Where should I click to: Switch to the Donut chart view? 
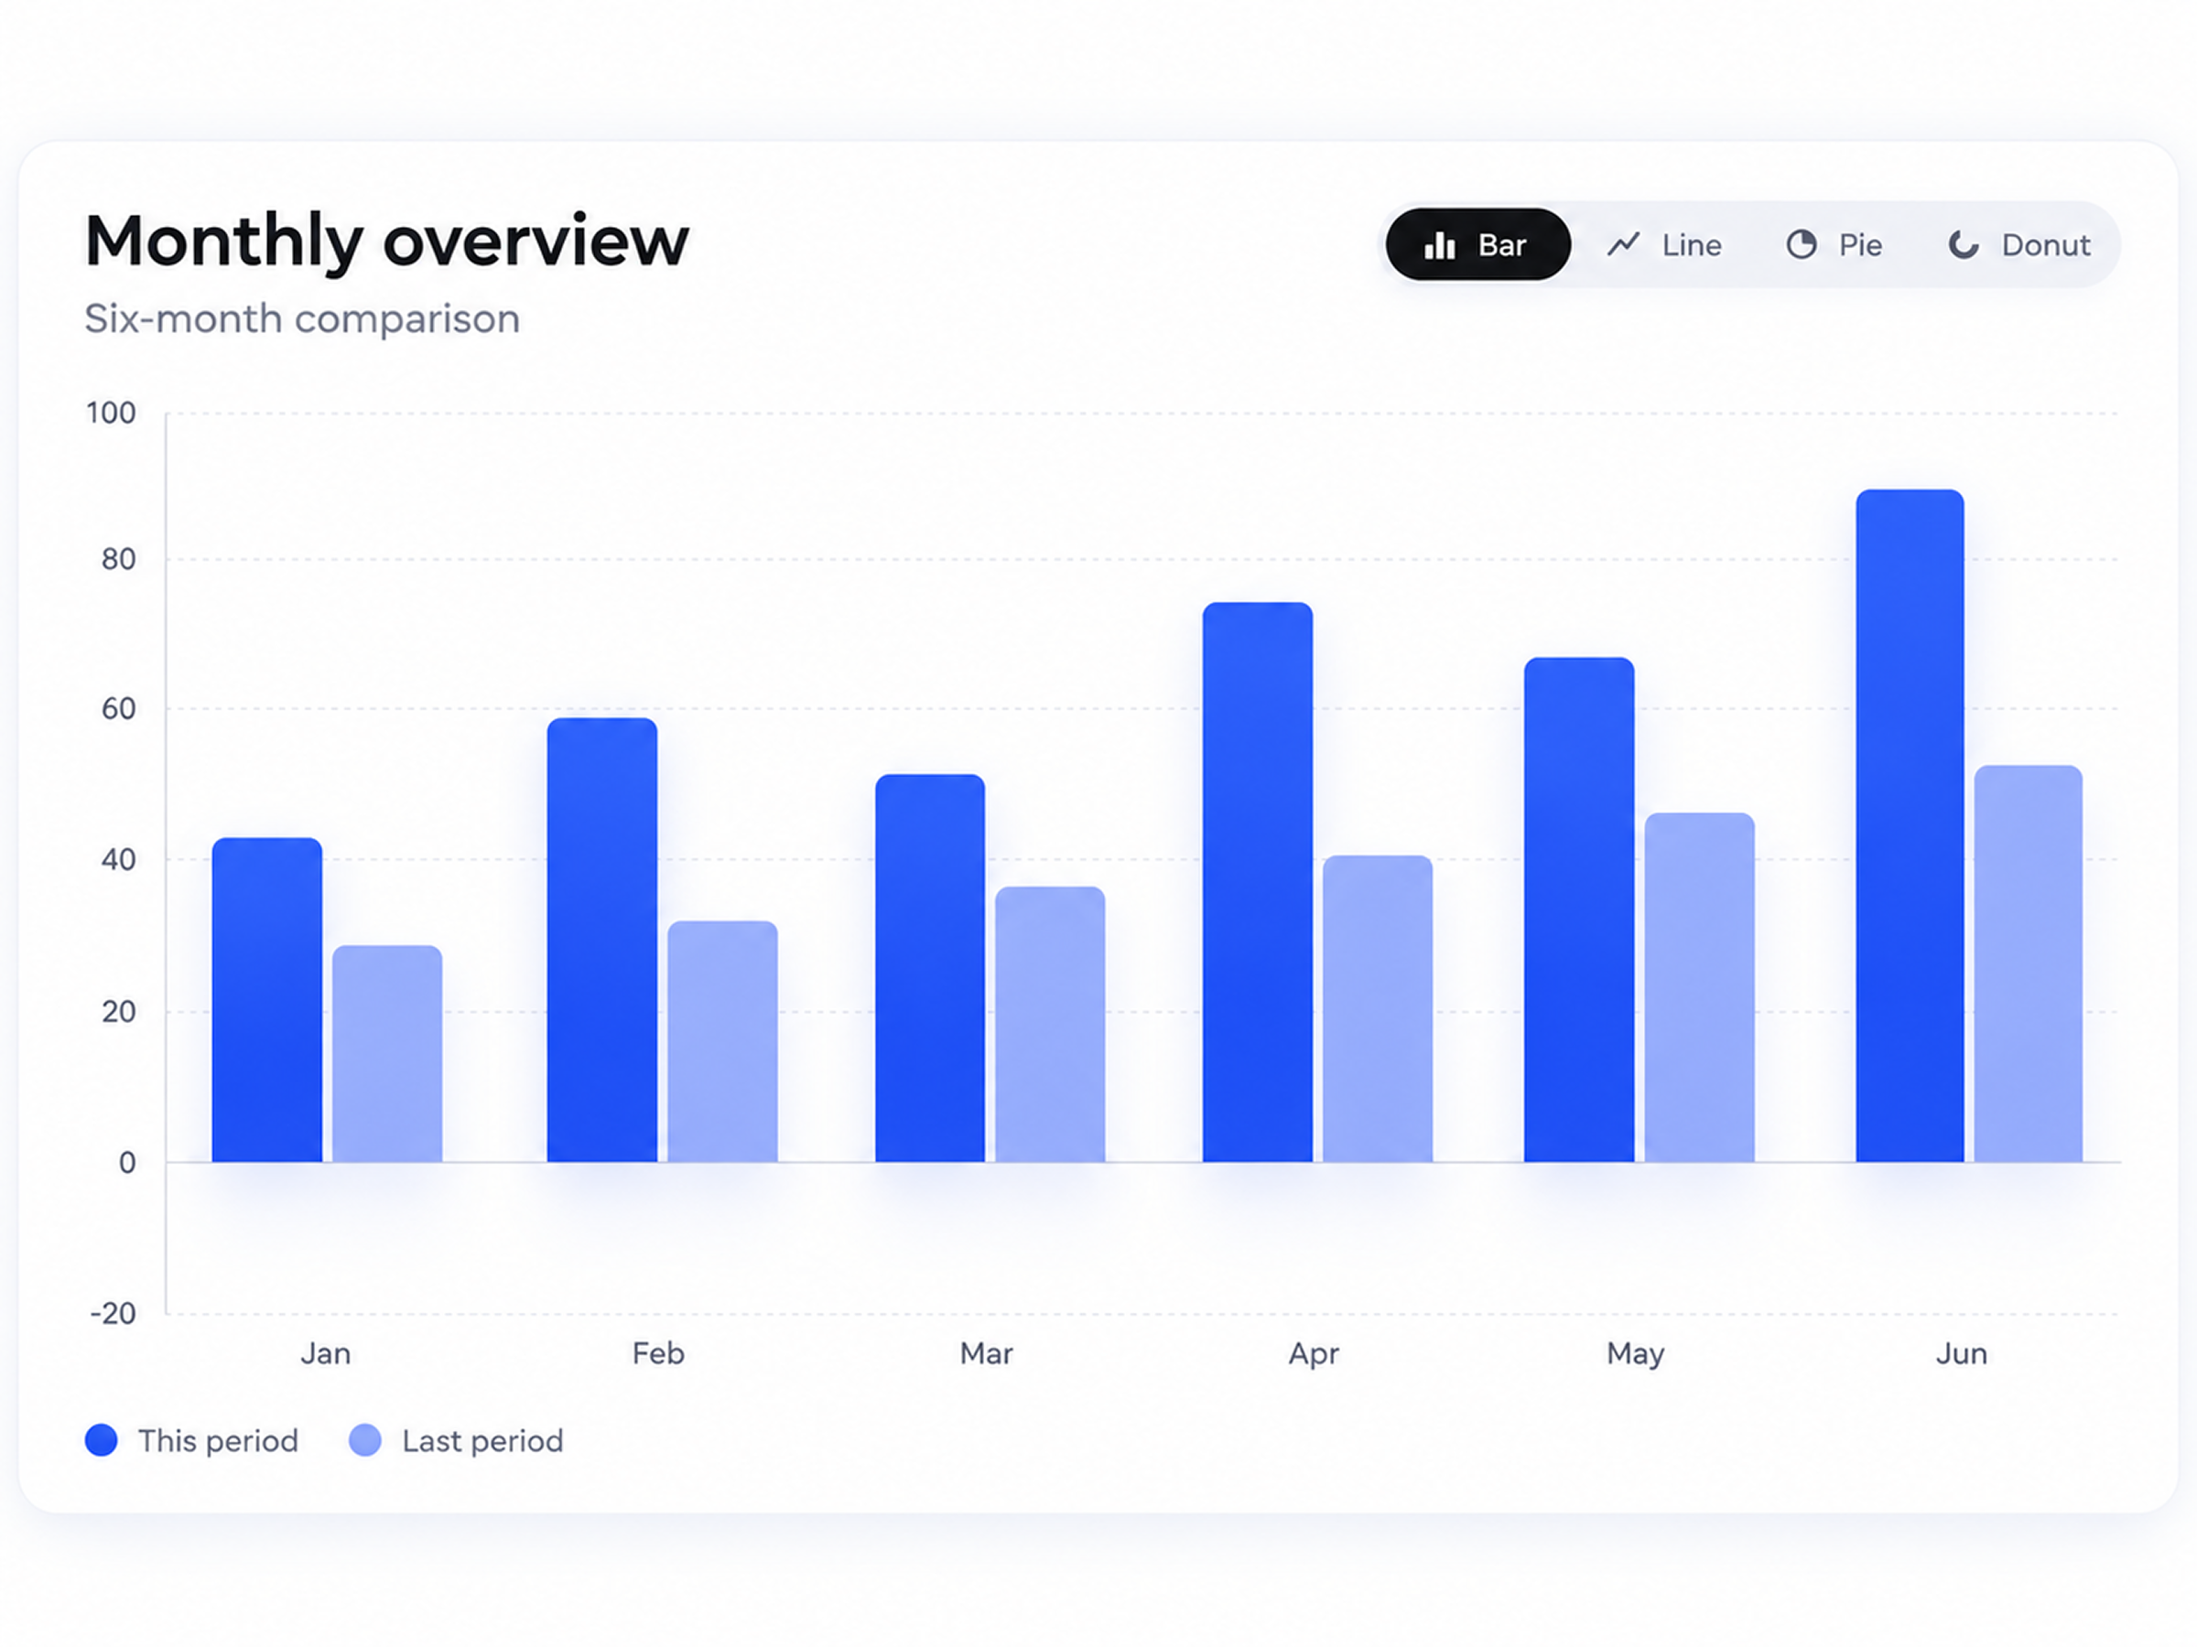click(x=2019, y=244)
